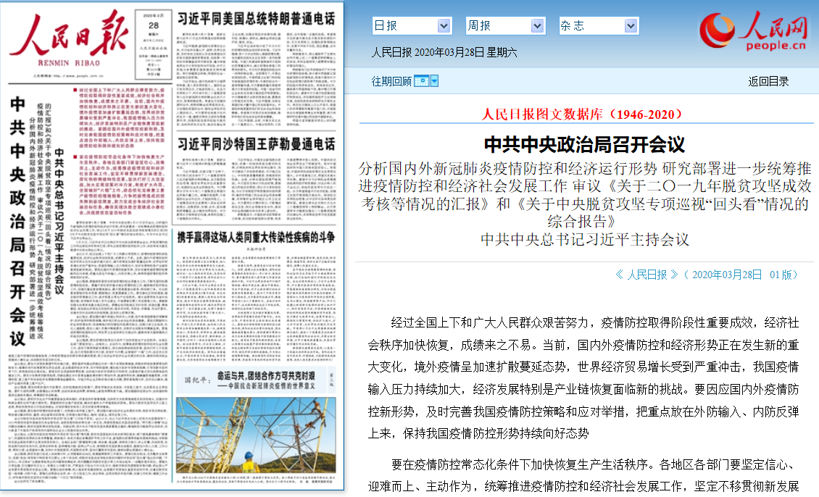Select the vertical 中共中央政治局召开会议 headline on the newspaper page
The width and height of the screenshot is (819, 497).
17,221
